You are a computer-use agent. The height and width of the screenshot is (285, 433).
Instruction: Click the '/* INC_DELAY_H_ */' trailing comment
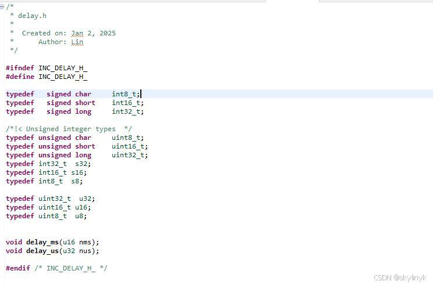[x=71, y=269]
